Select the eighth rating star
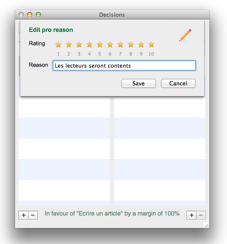Viewport: 227px width, 244px height. click(131, 44)
